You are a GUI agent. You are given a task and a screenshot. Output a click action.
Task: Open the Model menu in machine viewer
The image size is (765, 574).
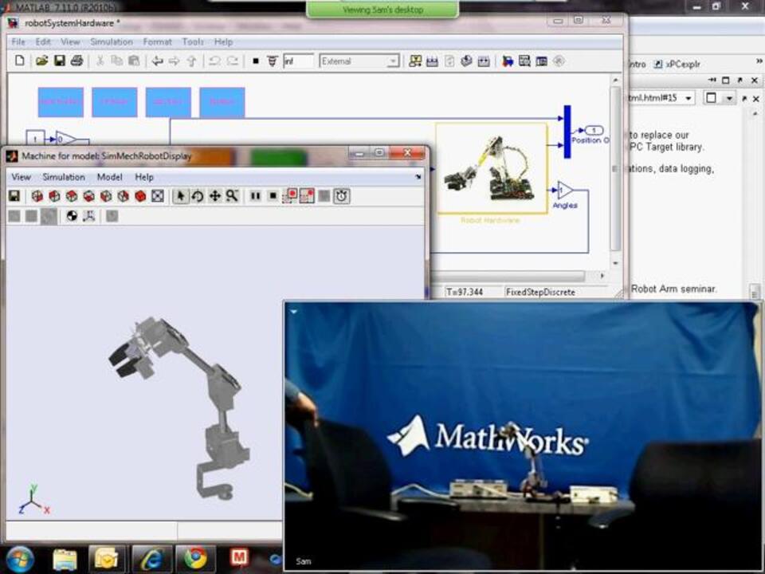[x=109, y=177]
